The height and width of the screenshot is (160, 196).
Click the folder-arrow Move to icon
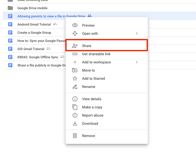pyautogui.click(x=75, y=70)
